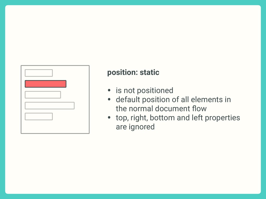Image resolution: width=266 pixels, height=199 pixels.
Task: Click empty space inside the diagram container bottom
Action: coord(55,127)
